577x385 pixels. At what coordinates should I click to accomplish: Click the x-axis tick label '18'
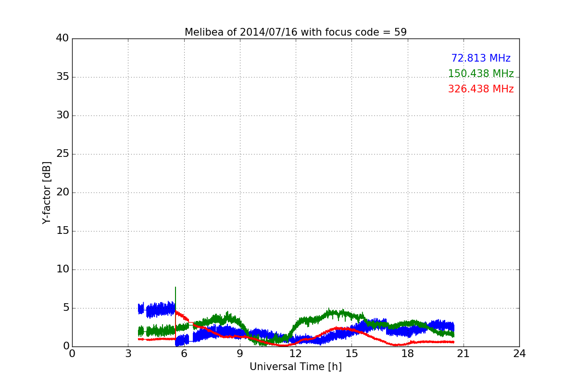click(408, 354)
